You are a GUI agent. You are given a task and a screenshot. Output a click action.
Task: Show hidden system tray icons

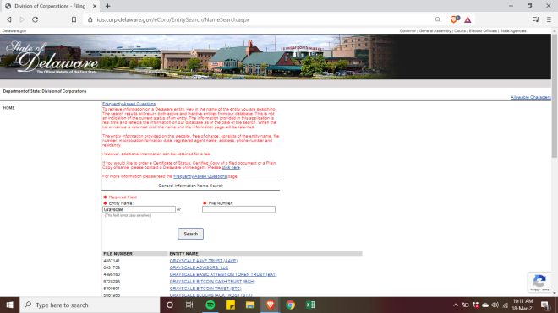(456, 305)
